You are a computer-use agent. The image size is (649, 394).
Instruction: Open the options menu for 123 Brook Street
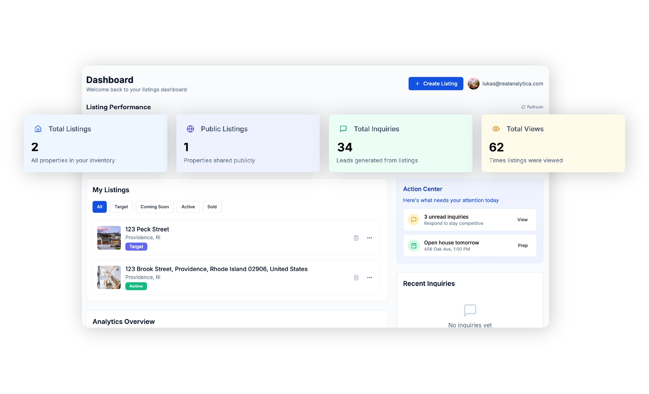[370, 277]
